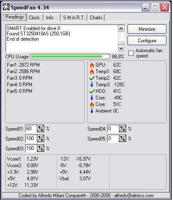The width and height of the screenshot is (173, 200).
Task: Click the 'Fan3: 0 RPM' reading
Action: pyautogui.click(x=20, y=78)
